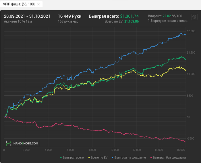Open the chart settings gear icon
The image size is (201, 163).
(x=194, y=17)
